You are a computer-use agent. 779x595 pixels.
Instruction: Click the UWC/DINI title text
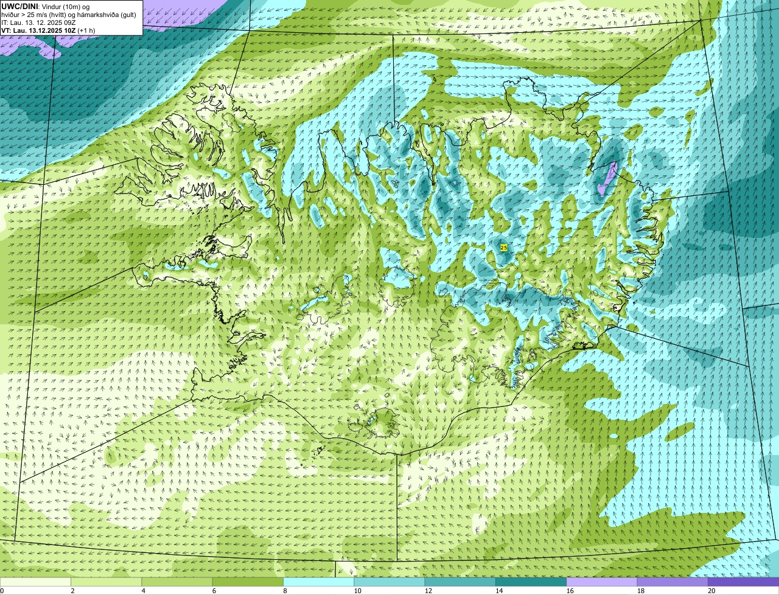pos(20,6)
